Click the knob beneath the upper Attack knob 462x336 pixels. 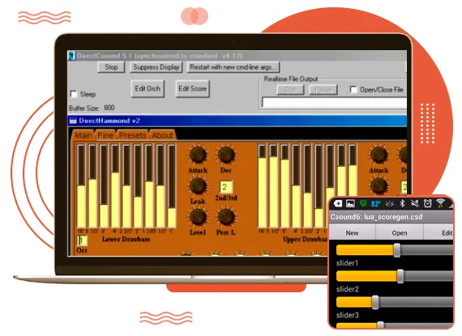379,186
